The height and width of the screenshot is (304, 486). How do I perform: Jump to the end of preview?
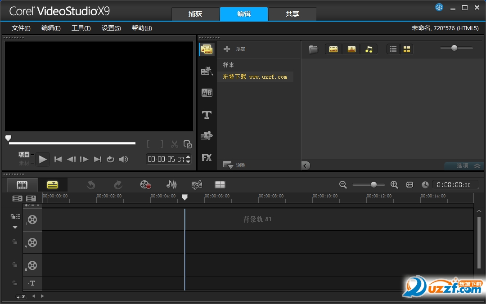98,159
